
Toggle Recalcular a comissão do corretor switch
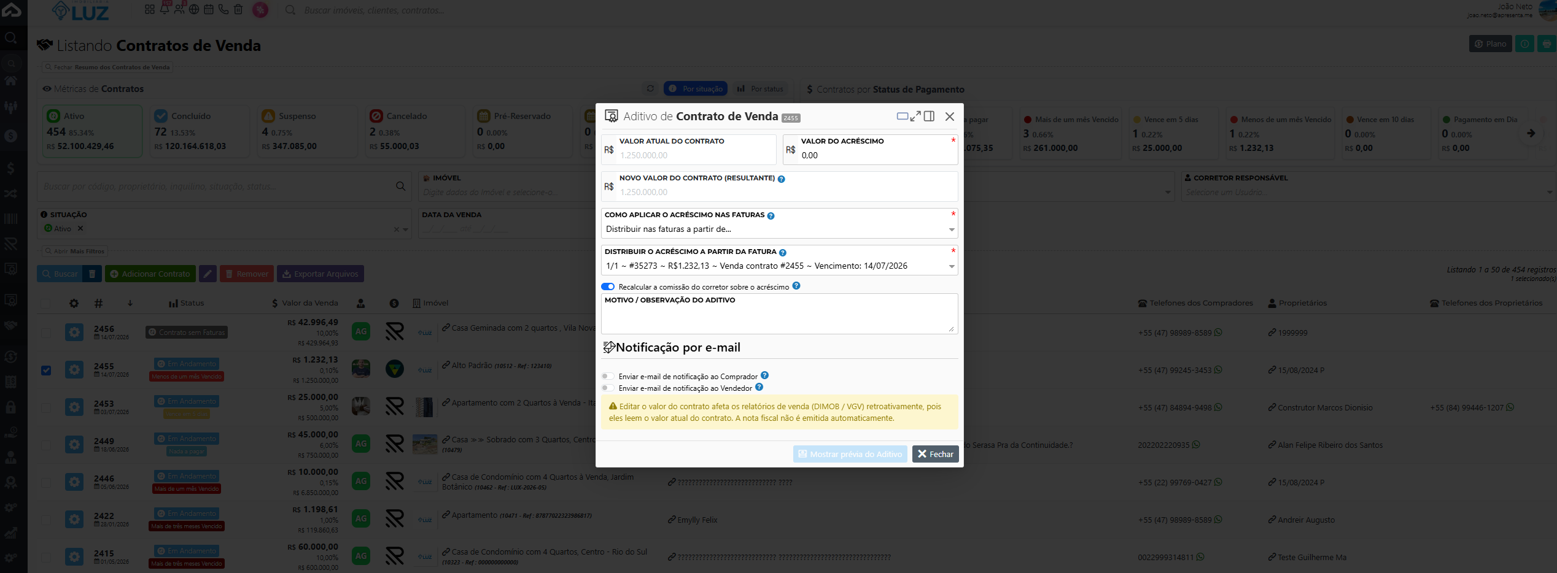608,286
